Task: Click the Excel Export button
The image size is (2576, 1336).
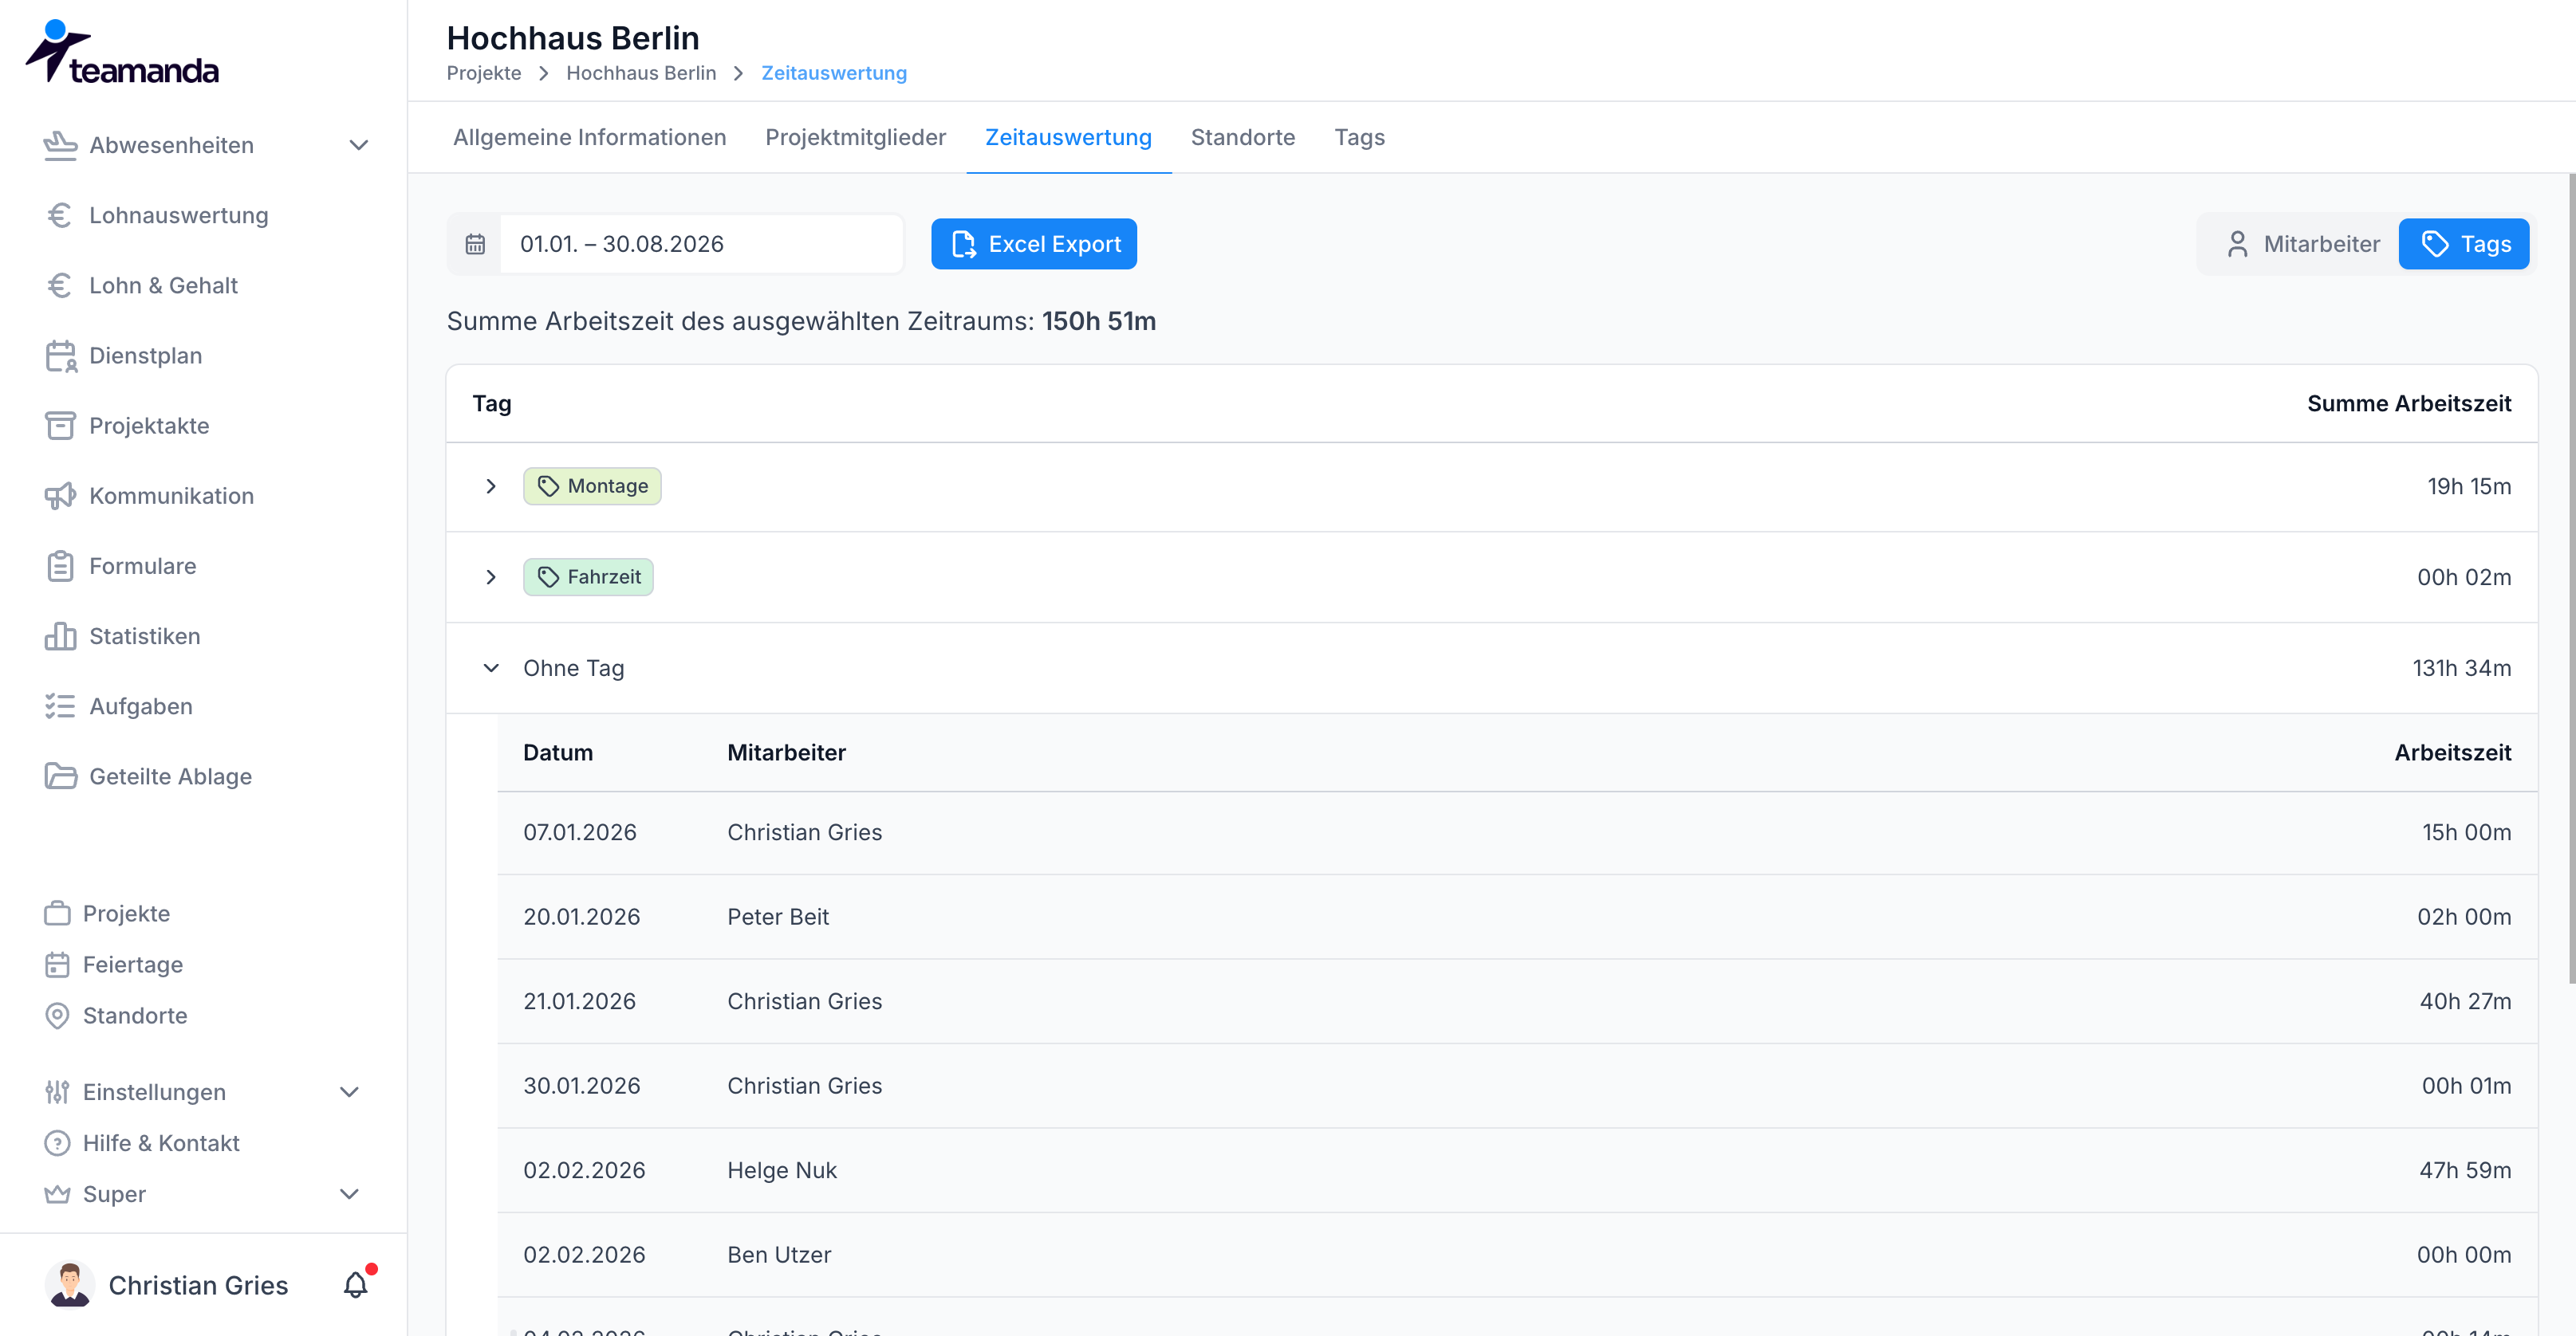Action: click(1034, 244)
